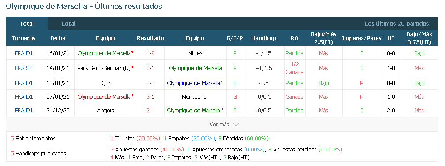This screenshot has width=445, height=166.
Task: Switch to the Local tab
Action: coord(69,23)
